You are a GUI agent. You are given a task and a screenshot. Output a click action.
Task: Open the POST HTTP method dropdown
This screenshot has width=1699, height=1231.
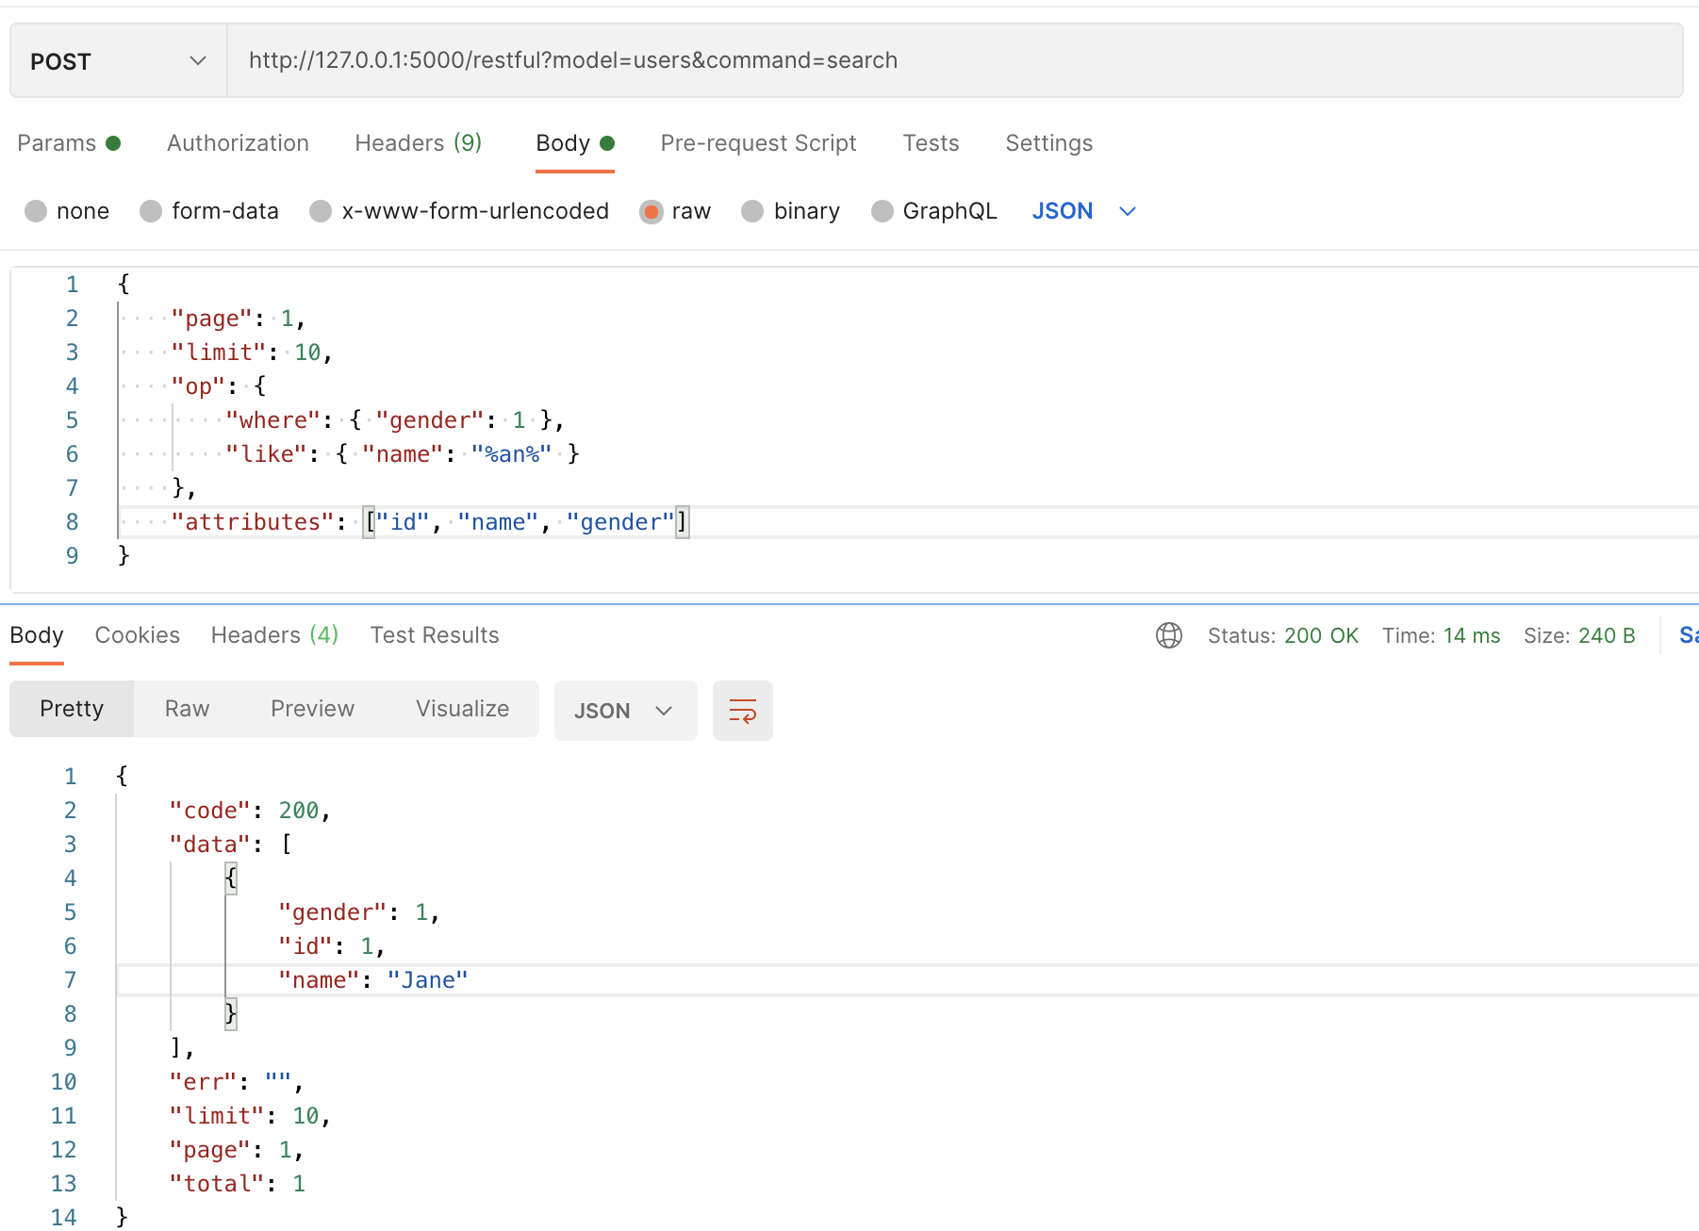click(118, 61)
